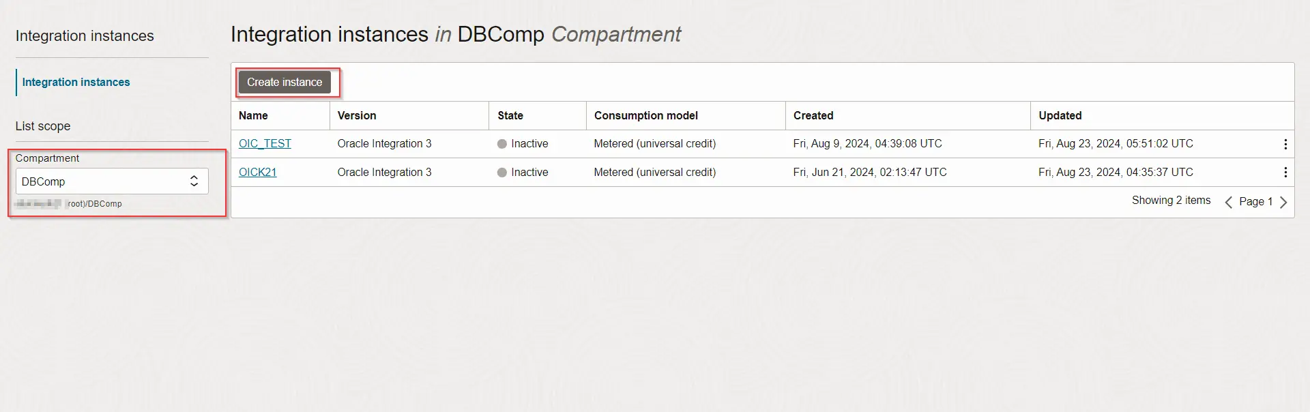Image resolution: width=1310 pixels, height=412 pixels.
Task: Go to previous page arrow
Action: point(1228,202)
